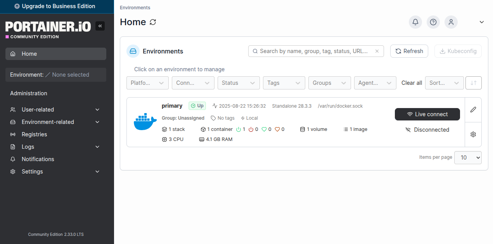Open the help question-mark icon

coord(433,22)
